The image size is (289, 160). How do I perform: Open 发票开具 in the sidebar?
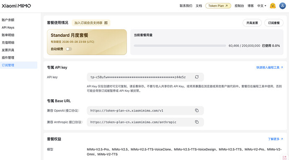(x=8, y=50)
